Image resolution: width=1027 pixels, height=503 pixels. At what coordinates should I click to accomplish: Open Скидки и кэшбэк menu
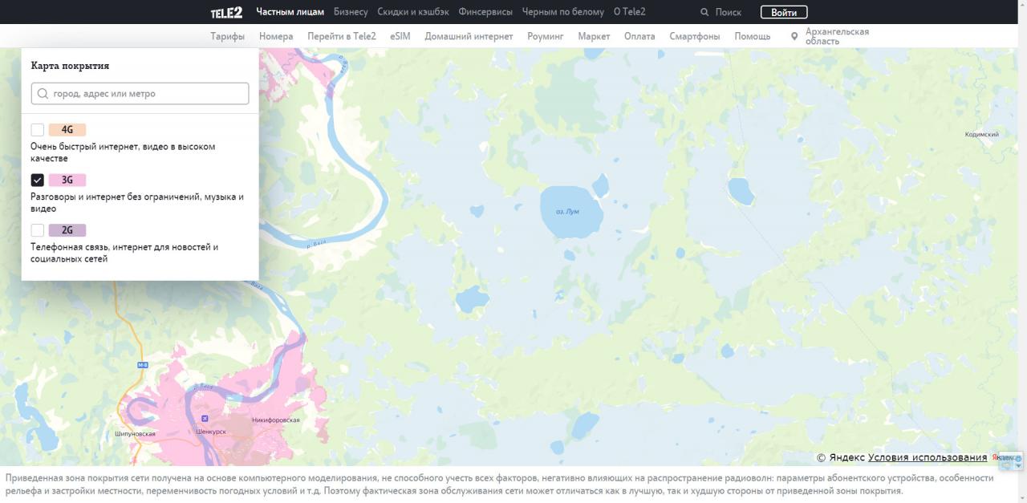point(413,12)
